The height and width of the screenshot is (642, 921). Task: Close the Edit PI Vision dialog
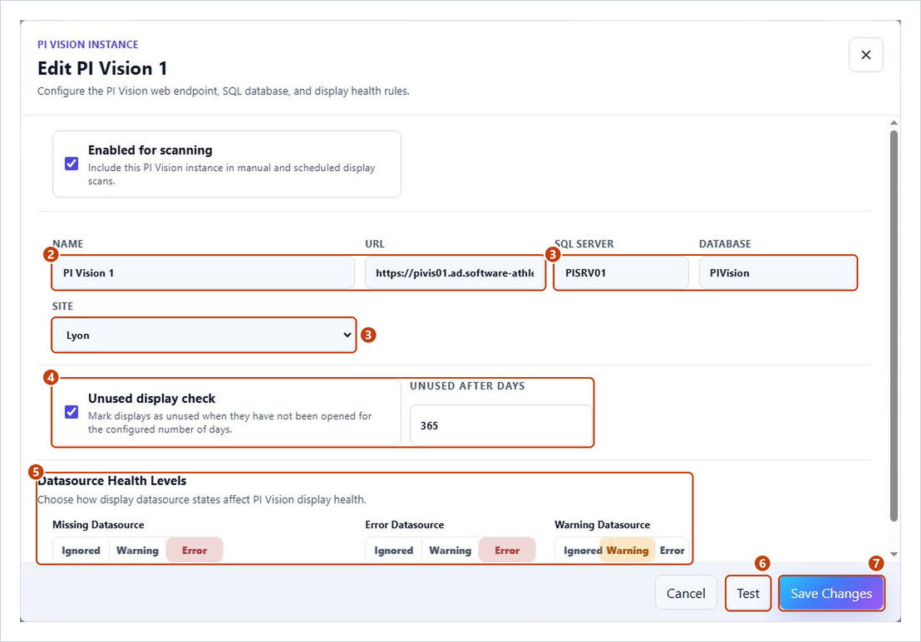pyautogui.click(x=866, y=55)
